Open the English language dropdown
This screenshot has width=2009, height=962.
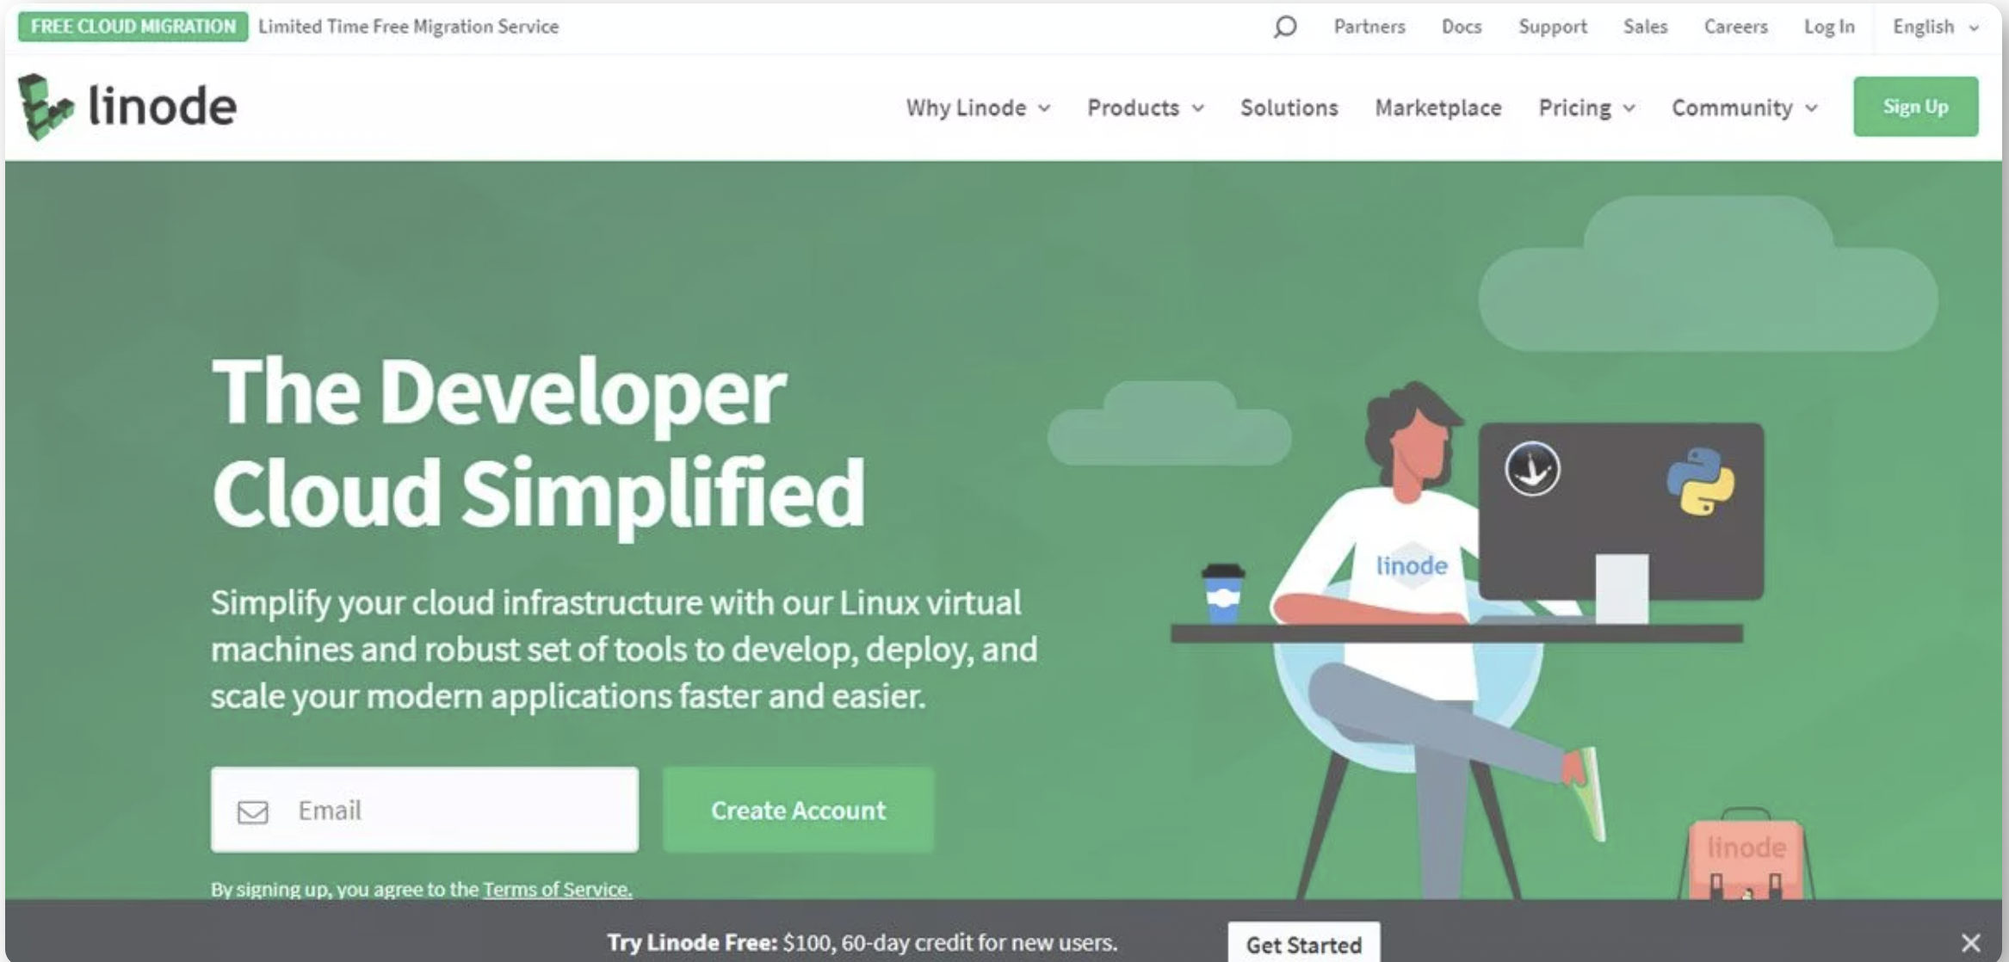pos(1935,27)
